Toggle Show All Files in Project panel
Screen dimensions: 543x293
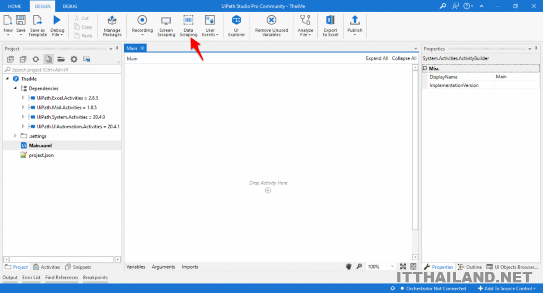click(48, 59)
